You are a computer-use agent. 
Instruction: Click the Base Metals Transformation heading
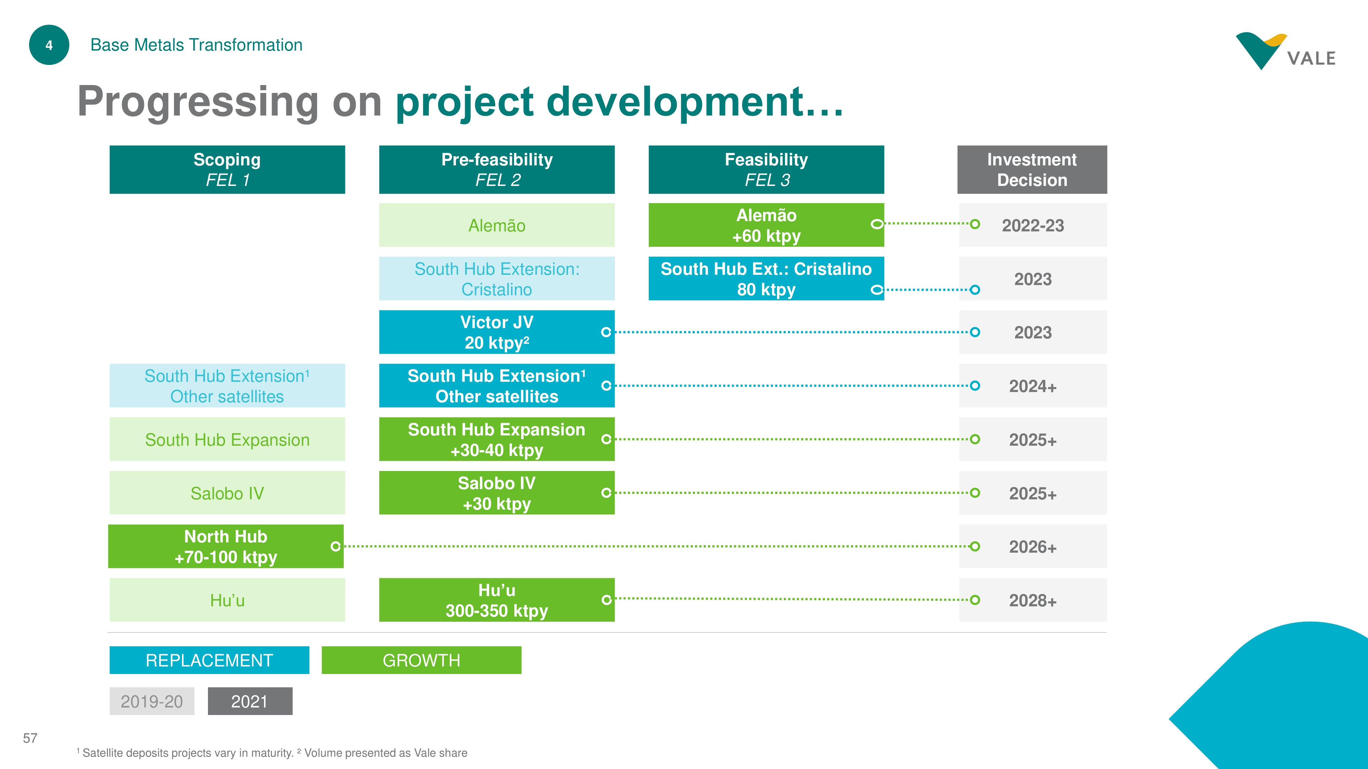pos(197,45)
